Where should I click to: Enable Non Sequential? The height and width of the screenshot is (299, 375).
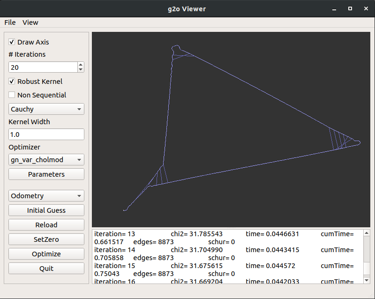click(11, 95)
